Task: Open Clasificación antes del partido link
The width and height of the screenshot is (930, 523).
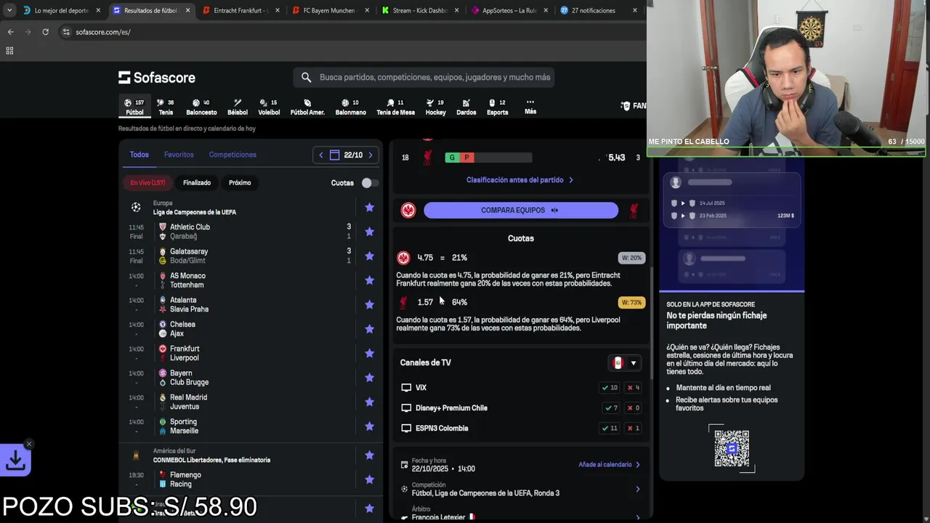Action: point(519,179)
